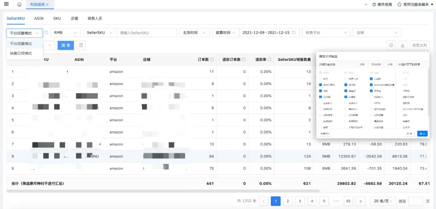Click the help icon beside 退款率 header
Image resolution: width=436 pixels, height=209 pixels.
269,59
